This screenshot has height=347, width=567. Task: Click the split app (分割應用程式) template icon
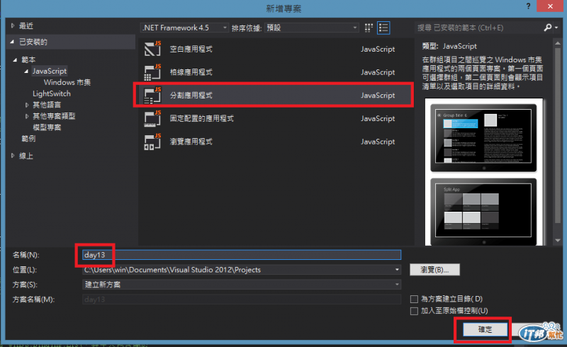click(152, 95)
